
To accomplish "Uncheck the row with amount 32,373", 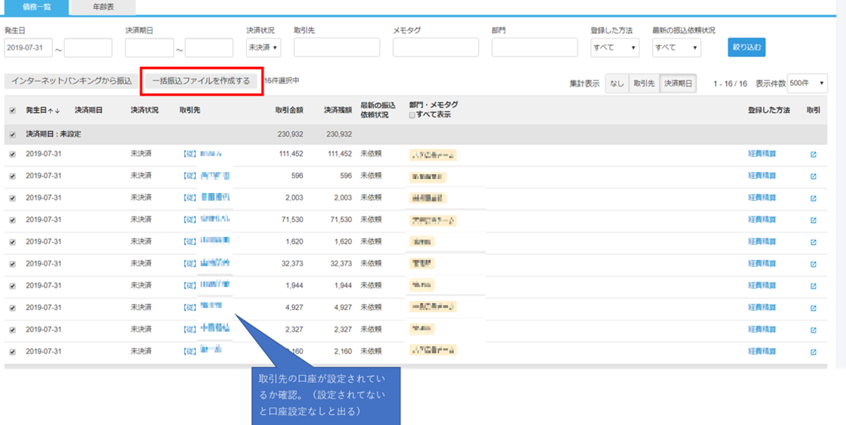I will 12,264.
